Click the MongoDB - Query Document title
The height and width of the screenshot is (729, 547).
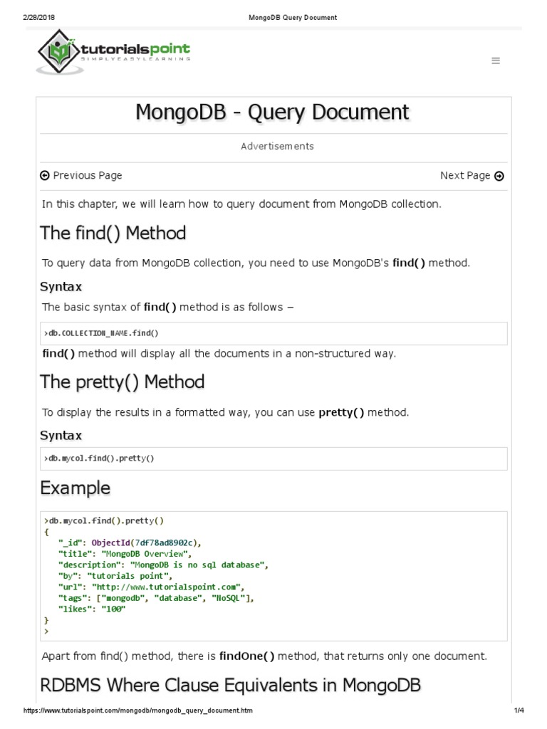click(x=273, y=112)
